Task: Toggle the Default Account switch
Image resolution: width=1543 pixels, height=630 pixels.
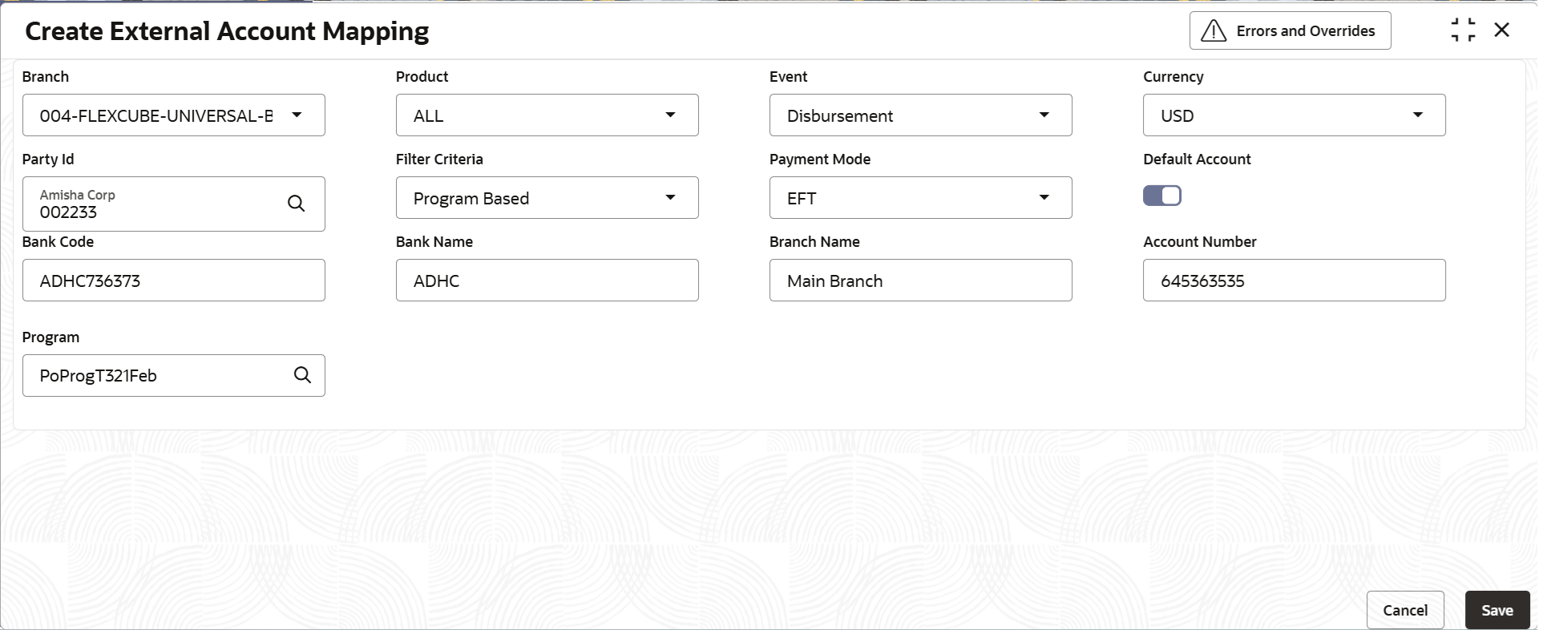Action: point(1162,196)
